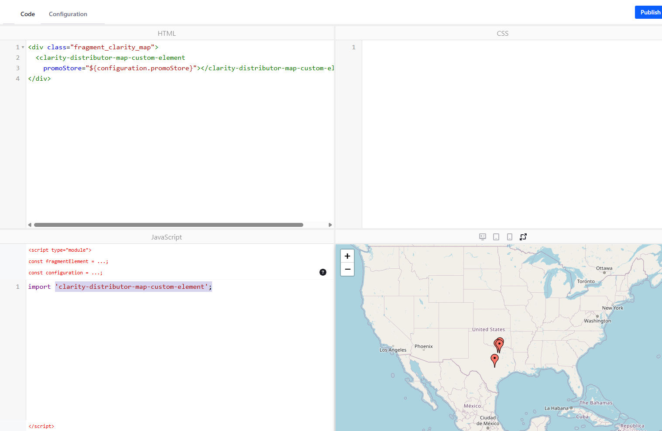The image size is (662, 431).
Task: Select the lone southern red map marker
Action: pyautogui.click(x=494, y=361)
